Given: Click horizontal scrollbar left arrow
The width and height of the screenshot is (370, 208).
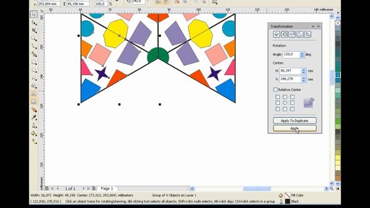Looking at the screenshot, I should point(192,188).
